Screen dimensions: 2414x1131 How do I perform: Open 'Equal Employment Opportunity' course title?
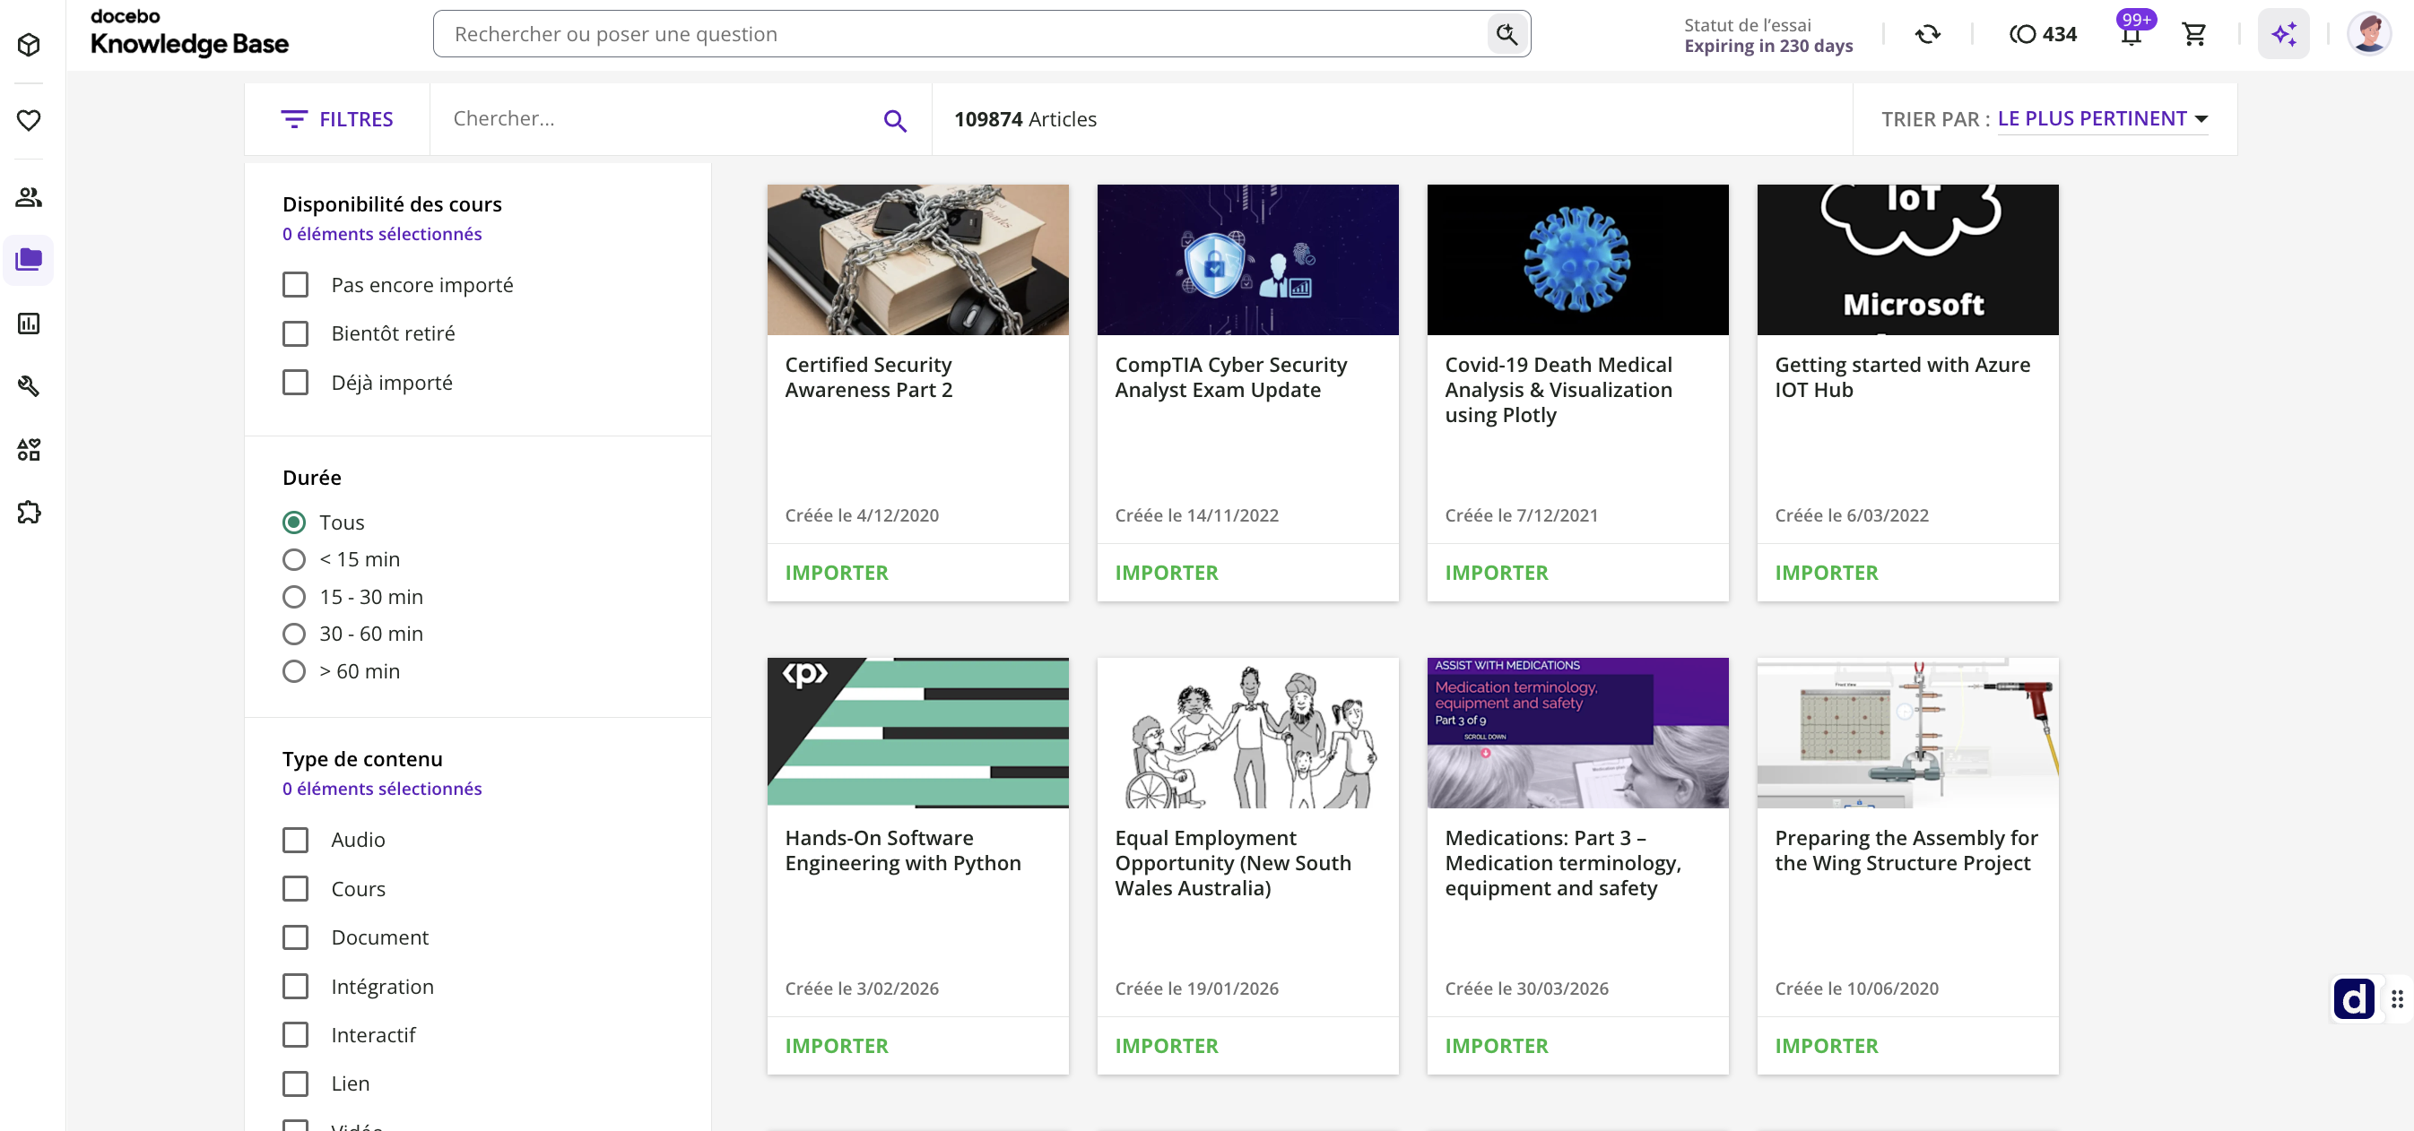(1232, 862)
